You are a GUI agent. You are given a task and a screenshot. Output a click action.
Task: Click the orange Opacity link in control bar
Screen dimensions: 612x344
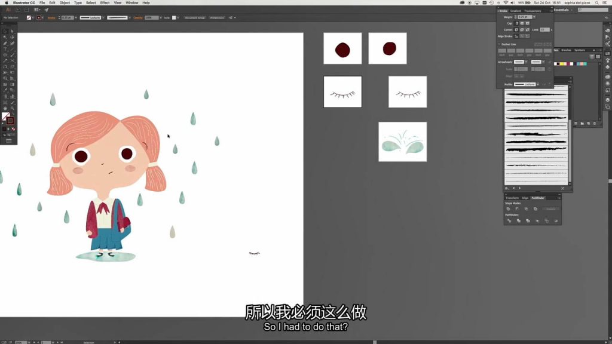point(138,17)
